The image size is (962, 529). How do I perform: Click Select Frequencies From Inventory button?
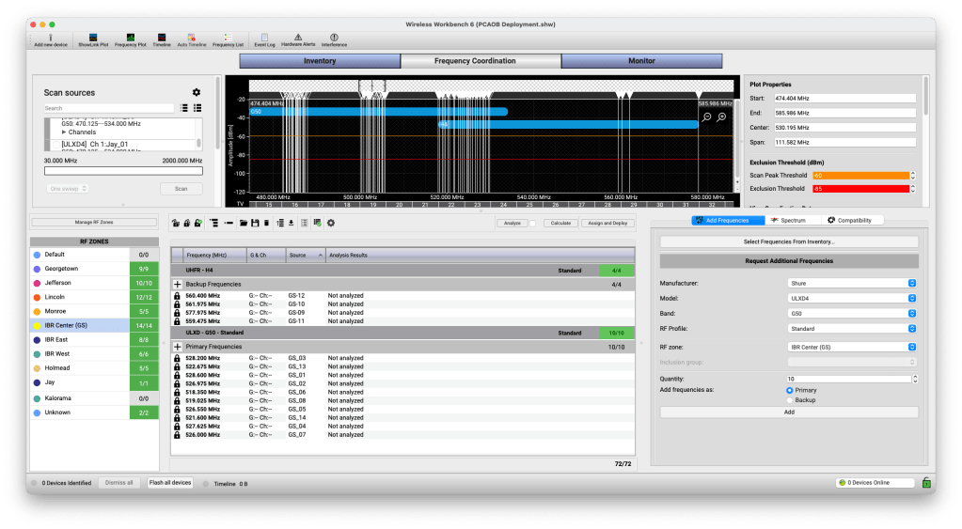(789, 241)
